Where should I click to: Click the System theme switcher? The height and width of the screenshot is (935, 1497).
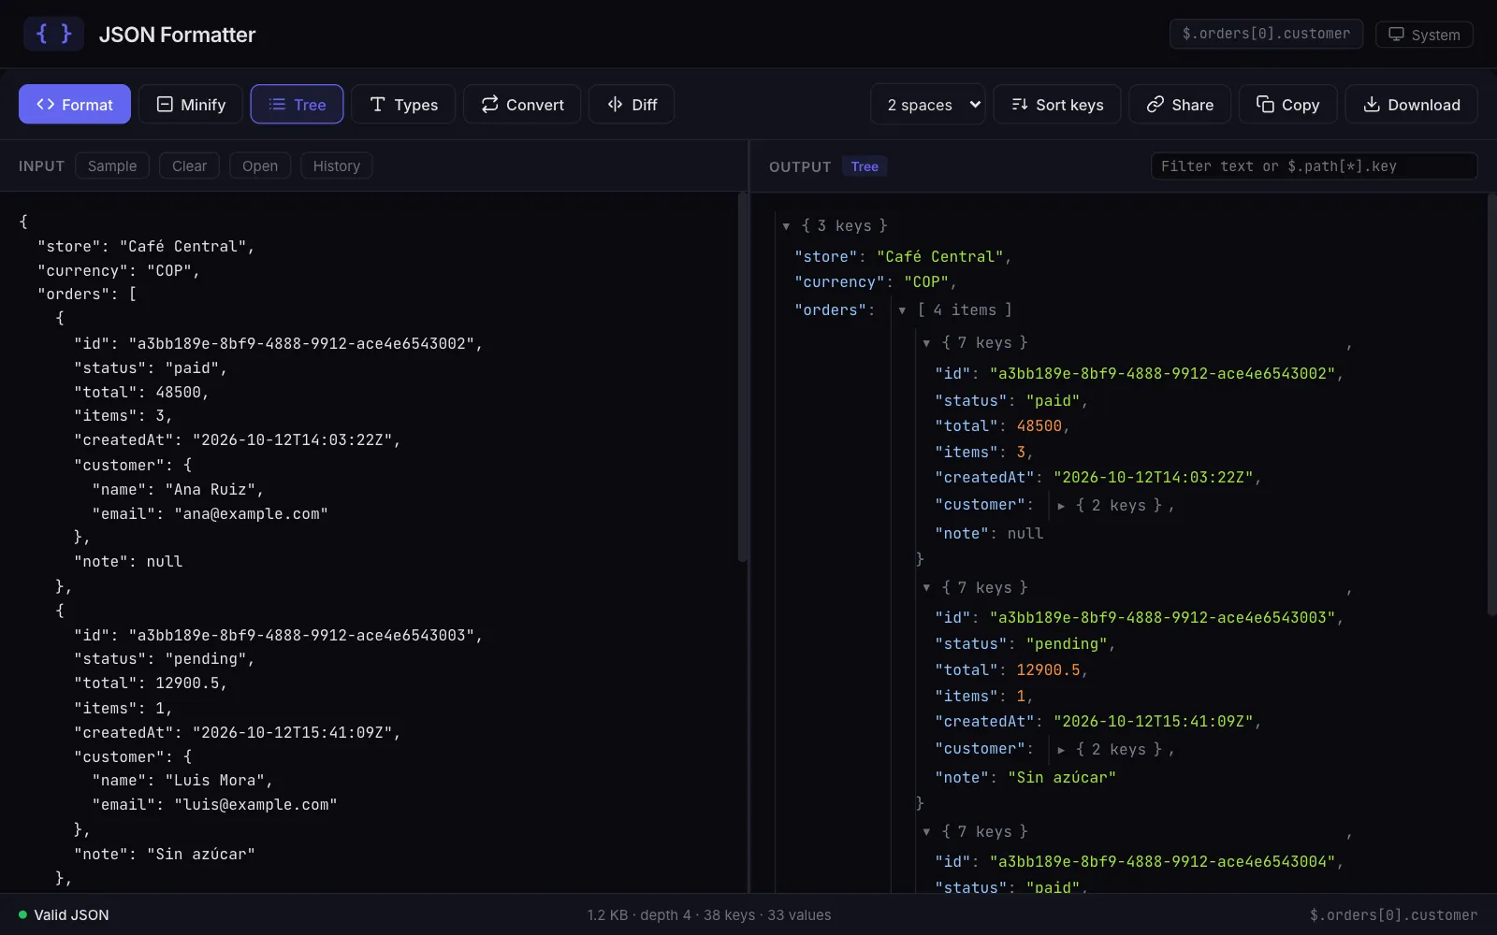click(x=1424, y=35)
